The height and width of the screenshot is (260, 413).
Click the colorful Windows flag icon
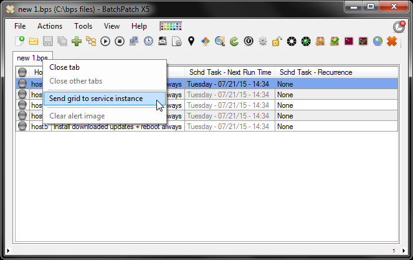pos(206,41)
